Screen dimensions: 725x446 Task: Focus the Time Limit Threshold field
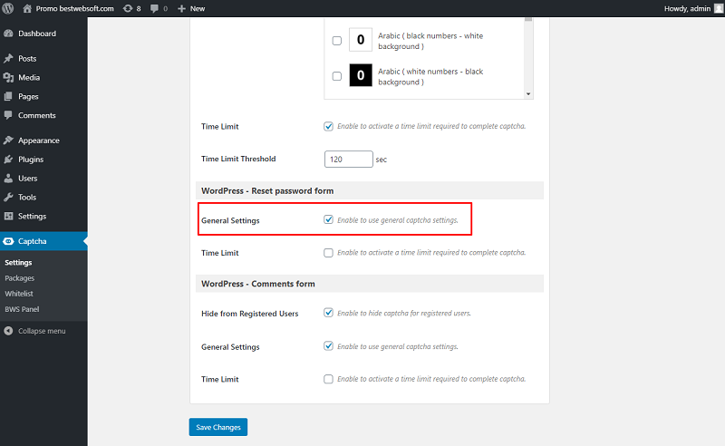pyautogui.click(x=349, y=160)
